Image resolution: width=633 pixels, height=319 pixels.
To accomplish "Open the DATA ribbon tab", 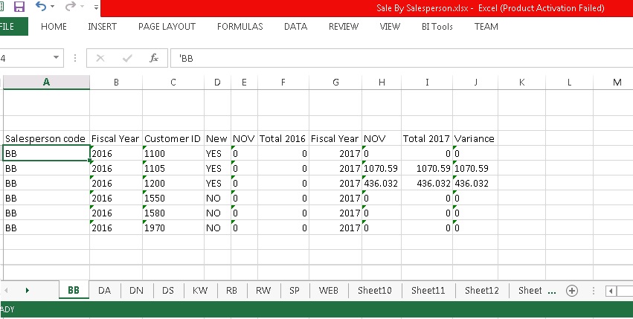I will pos(295,27).
